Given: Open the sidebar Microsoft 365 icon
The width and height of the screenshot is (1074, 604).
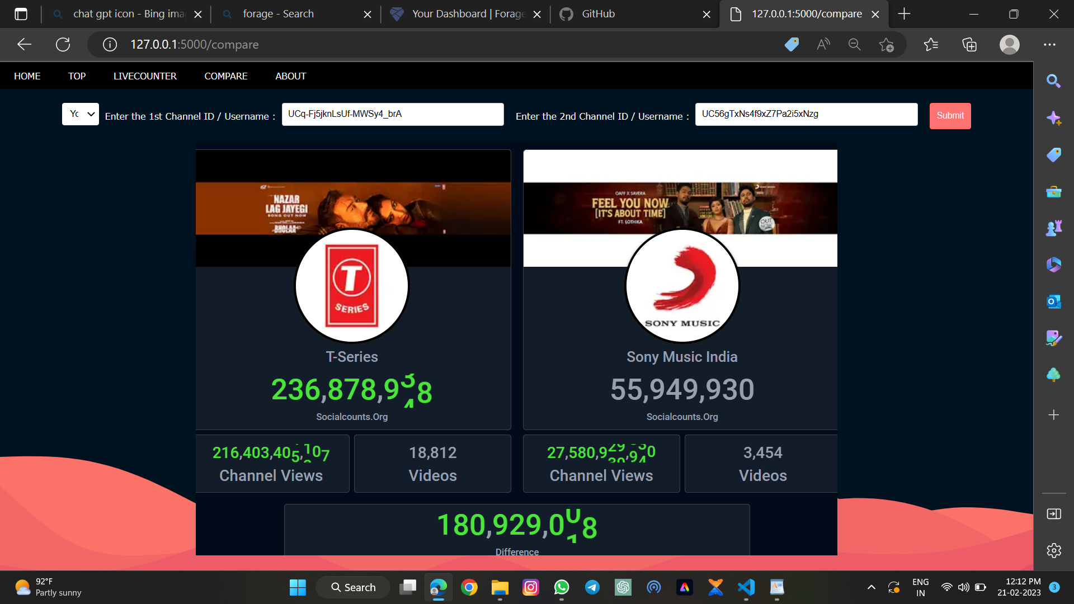Looking at the screenshot, I should (1053, 265).
